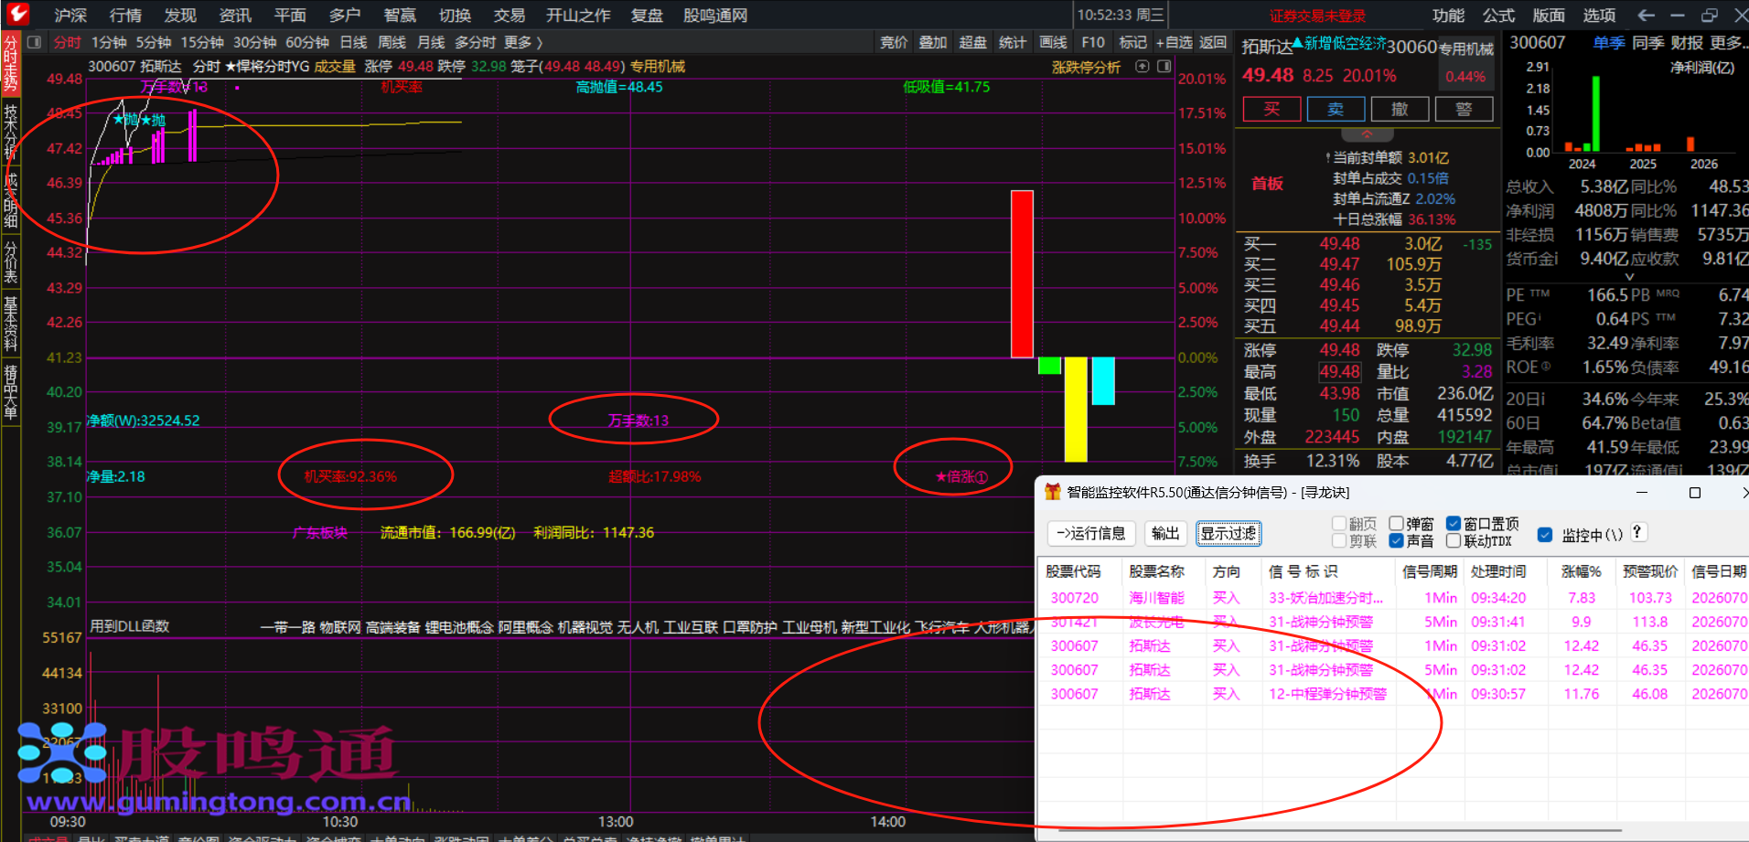The image size is (1749, 842).
Task: Toggle the 监控中 checkbox
Action: point(1545,535)
